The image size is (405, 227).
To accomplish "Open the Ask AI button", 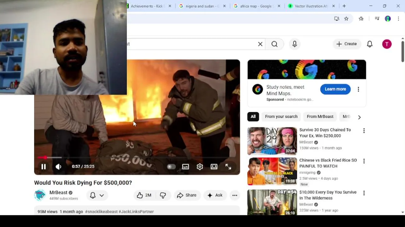I will [x=215, y=195].
